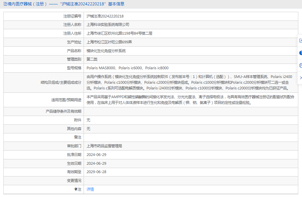This screenshot has height=197, width=302.
Task: Click the 备注 label cell
Action: [44, 137]
